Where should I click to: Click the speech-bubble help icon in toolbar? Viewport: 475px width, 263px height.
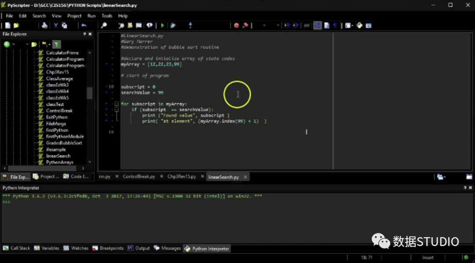[150, 26]
